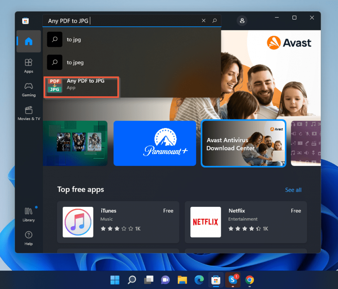Open the iTunes app card
338x289 pixels.
(x=118, y=222)
